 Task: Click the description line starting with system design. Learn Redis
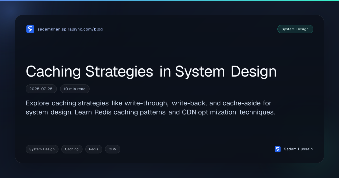150,112
